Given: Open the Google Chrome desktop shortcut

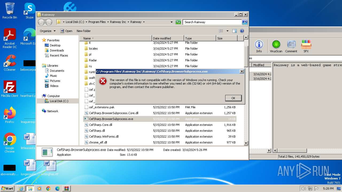Looking at the screenshot, I should tap(10, 143).
